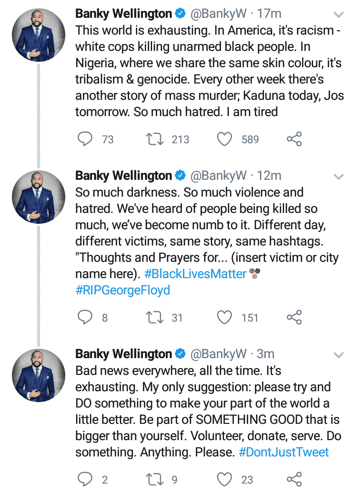Retweet the tweet with 9 retweets
The width and height of the screenshot is (356, 491).
tap(155, 479)
